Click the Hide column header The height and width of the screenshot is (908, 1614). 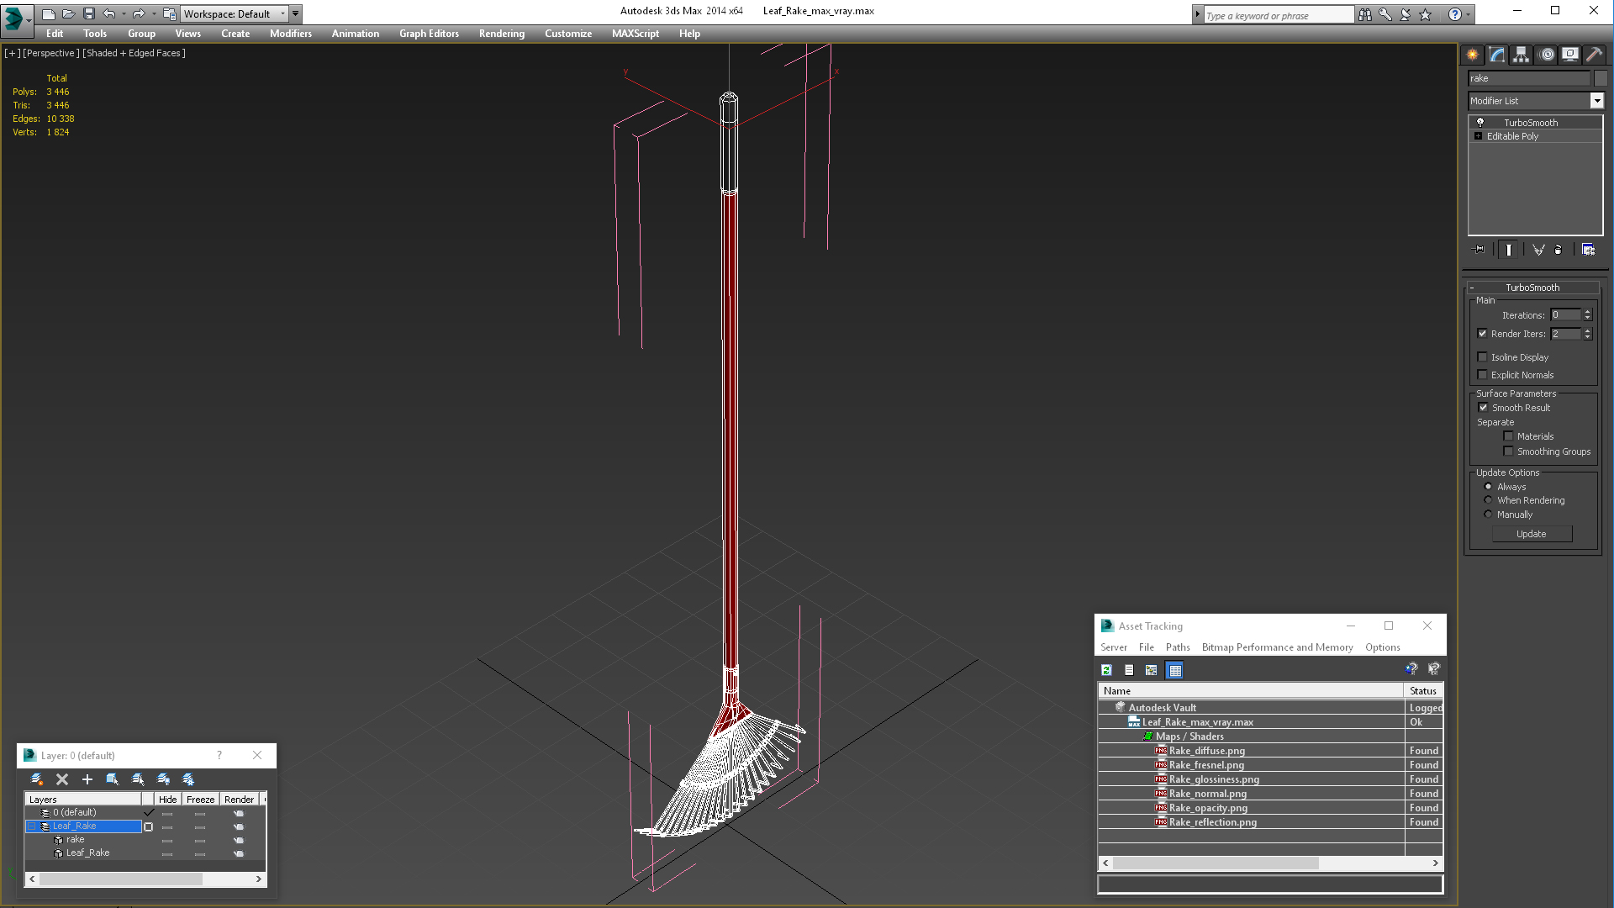click(x=168, y=800)
